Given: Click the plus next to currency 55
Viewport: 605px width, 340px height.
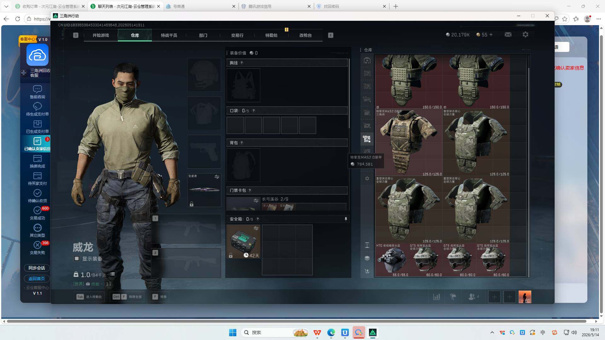Looking at the screenshot, I should (x=491, y=35).
